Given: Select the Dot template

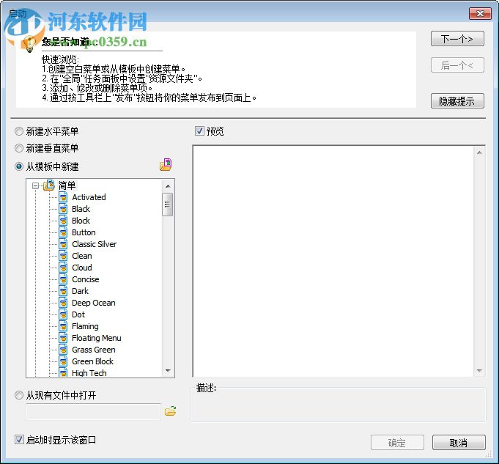Looking at the screenshot, I should [78, 315].
